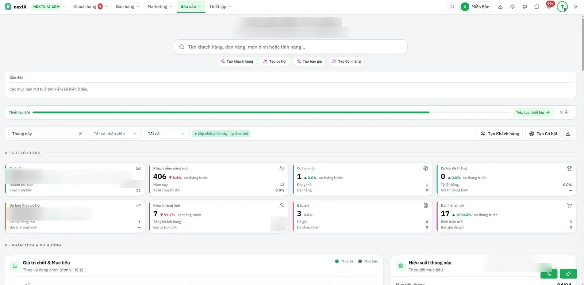Screen dimensions: 584x285
Task: Open the Báo cáo menu
Action: [x=191, y=7]
